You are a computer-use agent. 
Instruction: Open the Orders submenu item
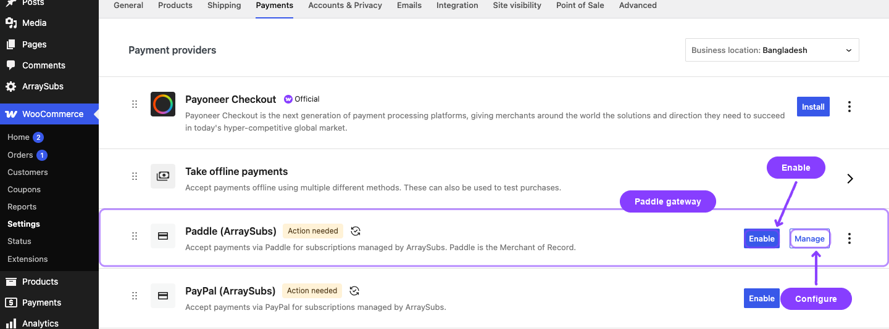pyautogui.click(x=20, y=155)
